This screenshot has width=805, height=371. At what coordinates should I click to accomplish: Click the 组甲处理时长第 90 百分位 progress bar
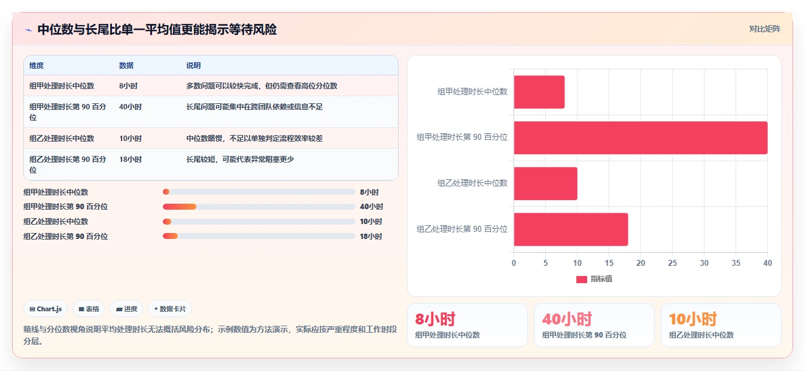259,207
